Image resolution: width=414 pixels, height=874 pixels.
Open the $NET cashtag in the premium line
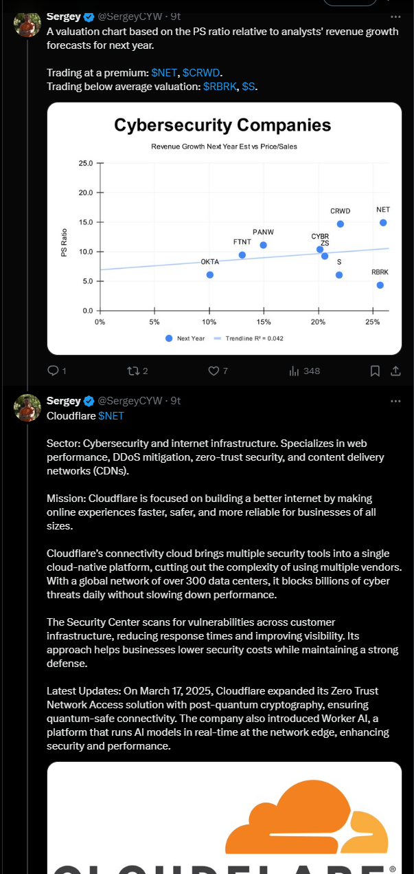coord(164,72)
